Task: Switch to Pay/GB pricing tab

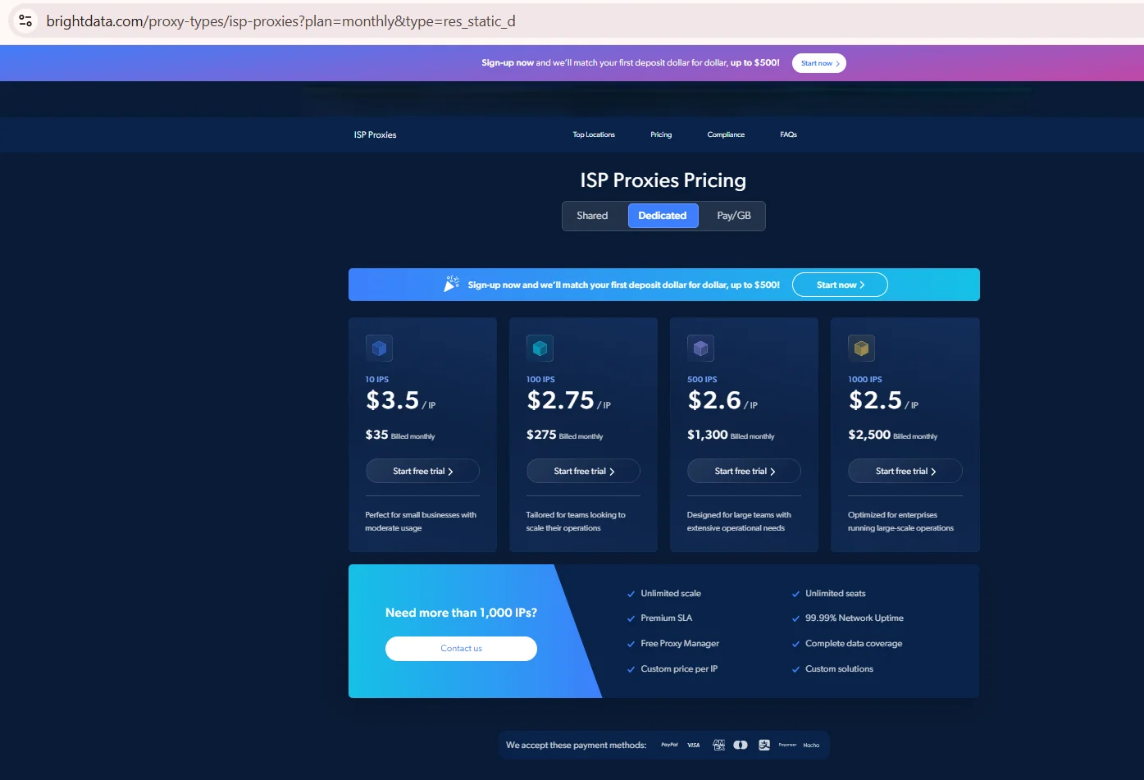Action: click(x=734, y=216)
